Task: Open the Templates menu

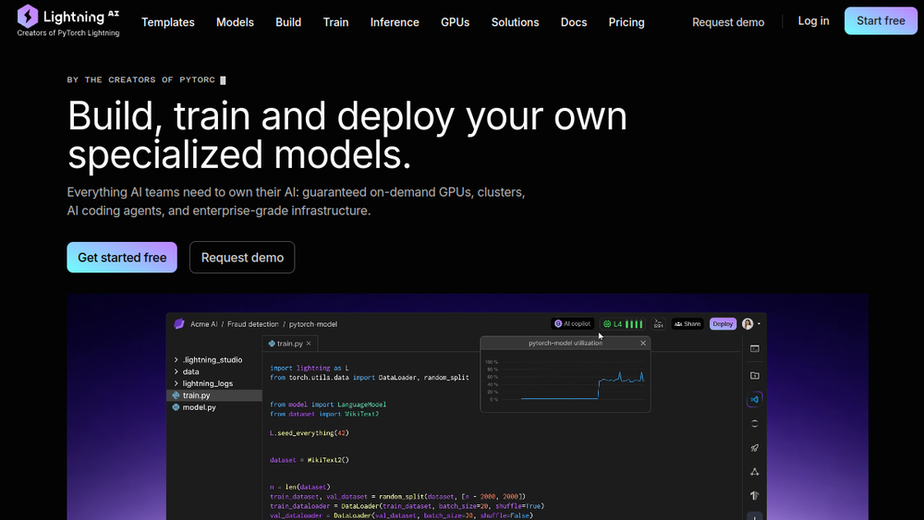Action: click(168, 22)
